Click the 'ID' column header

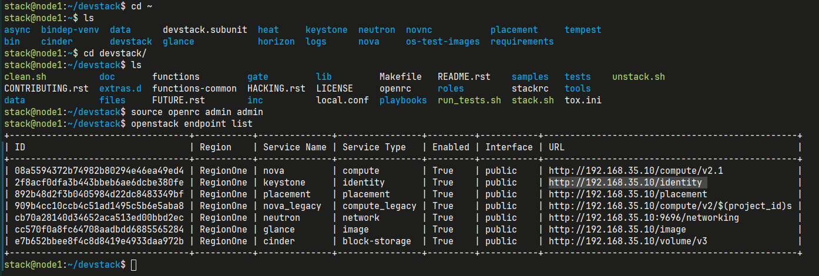click(20, 147)
